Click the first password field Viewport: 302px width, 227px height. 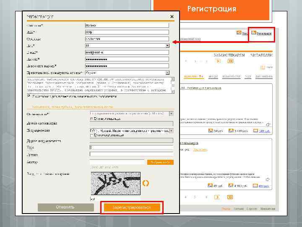click(127, 59)
